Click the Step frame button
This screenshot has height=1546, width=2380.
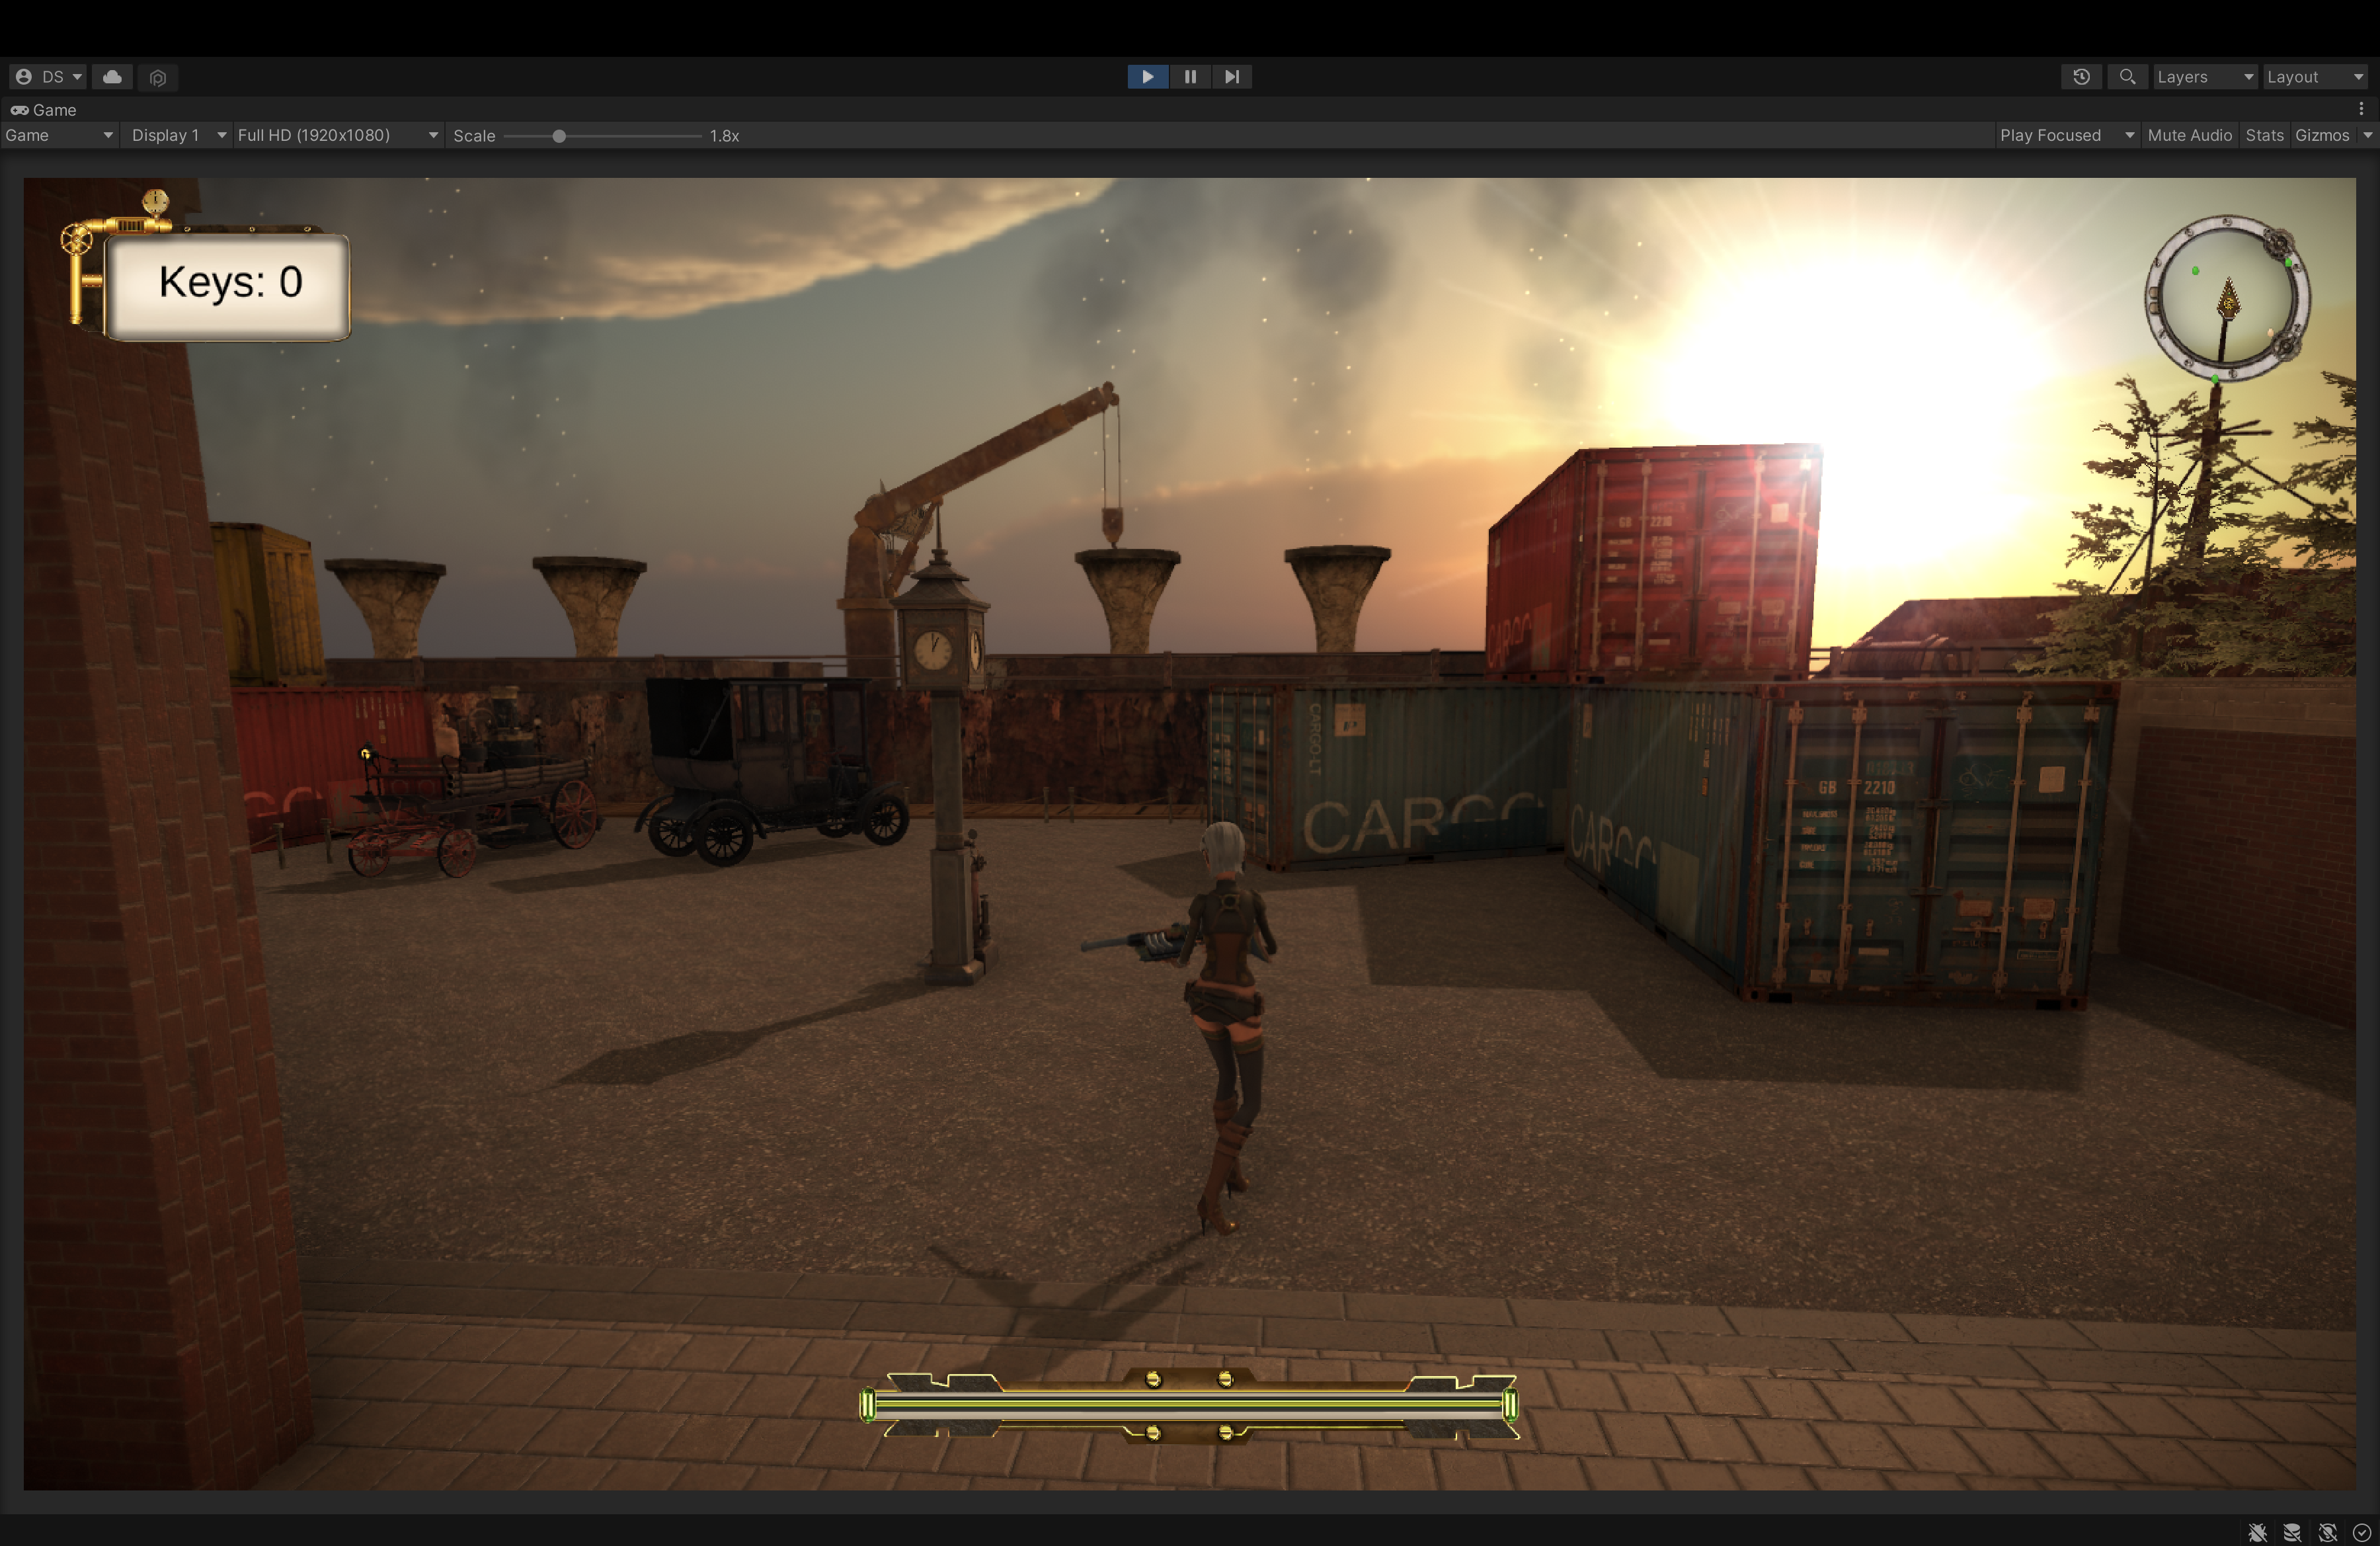(1231, 77)
